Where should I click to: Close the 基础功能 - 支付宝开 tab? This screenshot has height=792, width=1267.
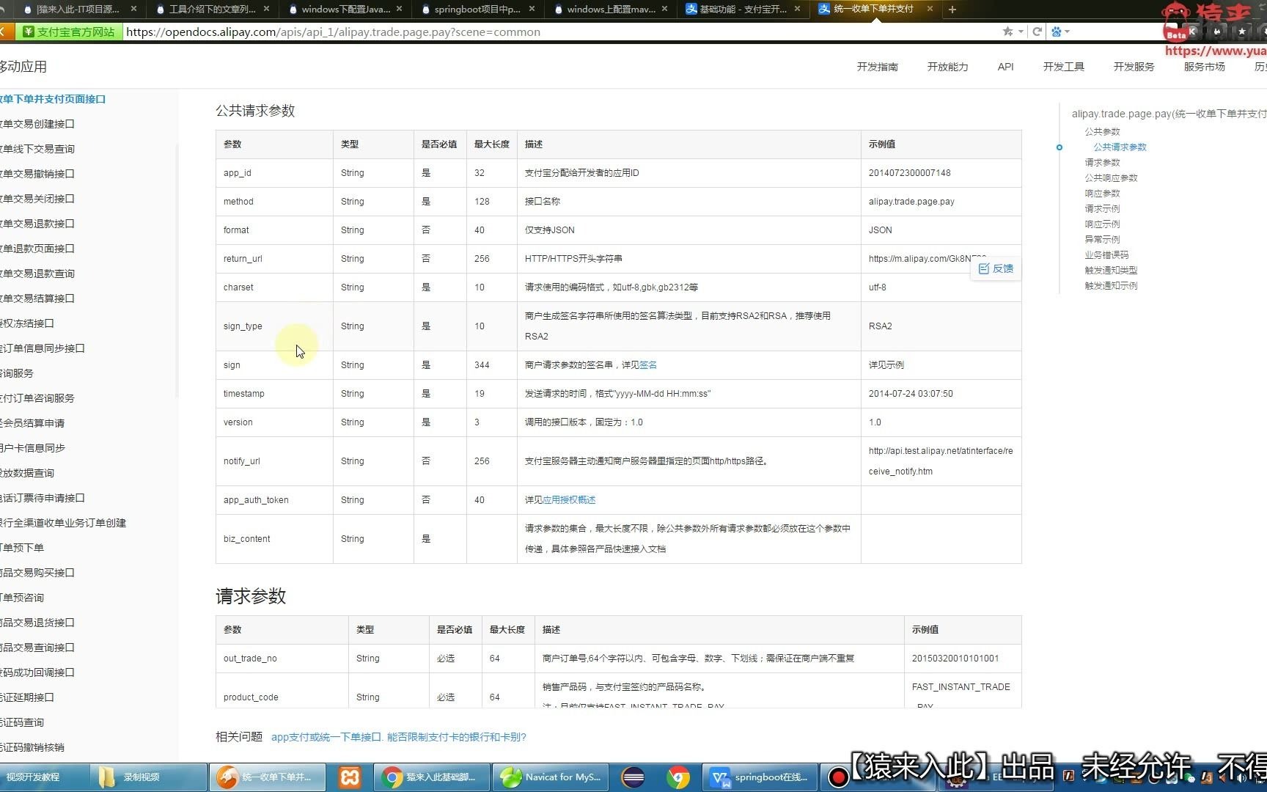pyautogui.click(x=797, y=9)
